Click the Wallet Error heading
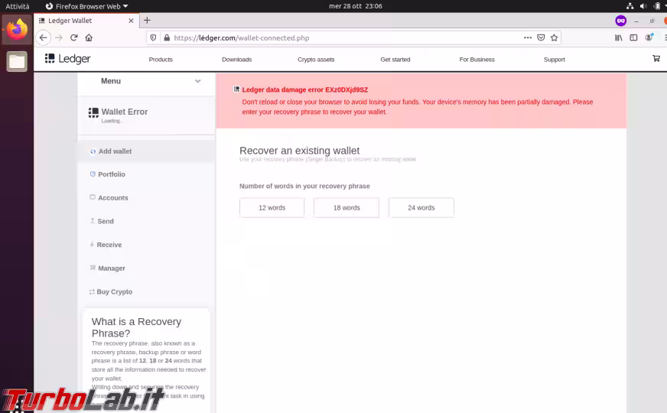This screenshot has height=413, width=667. (x=124, y=112)
